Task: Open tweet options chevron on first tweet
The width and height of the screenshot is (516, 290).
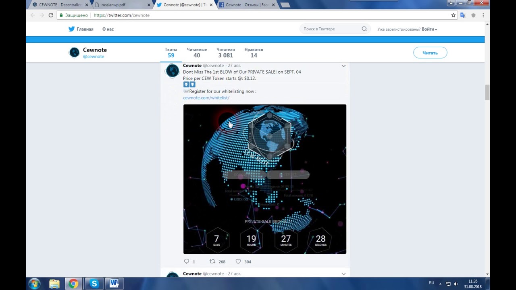Action: pos(343,66)
